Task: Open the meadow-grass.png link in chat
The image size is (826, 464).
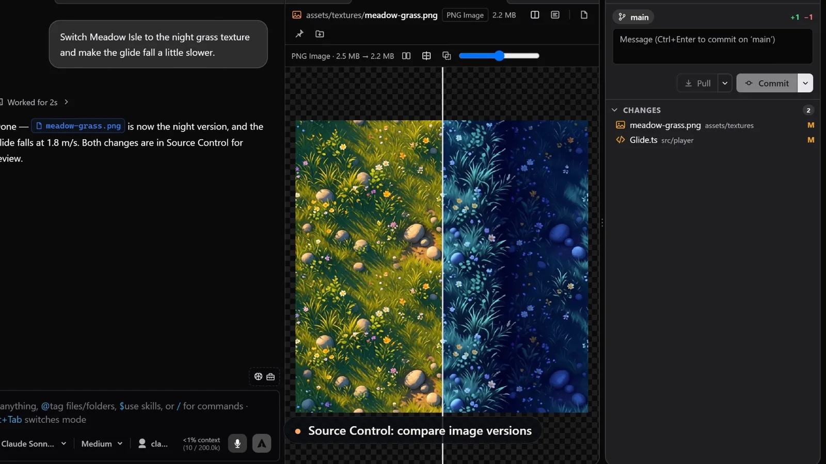Action: click(x=78, y=126)
